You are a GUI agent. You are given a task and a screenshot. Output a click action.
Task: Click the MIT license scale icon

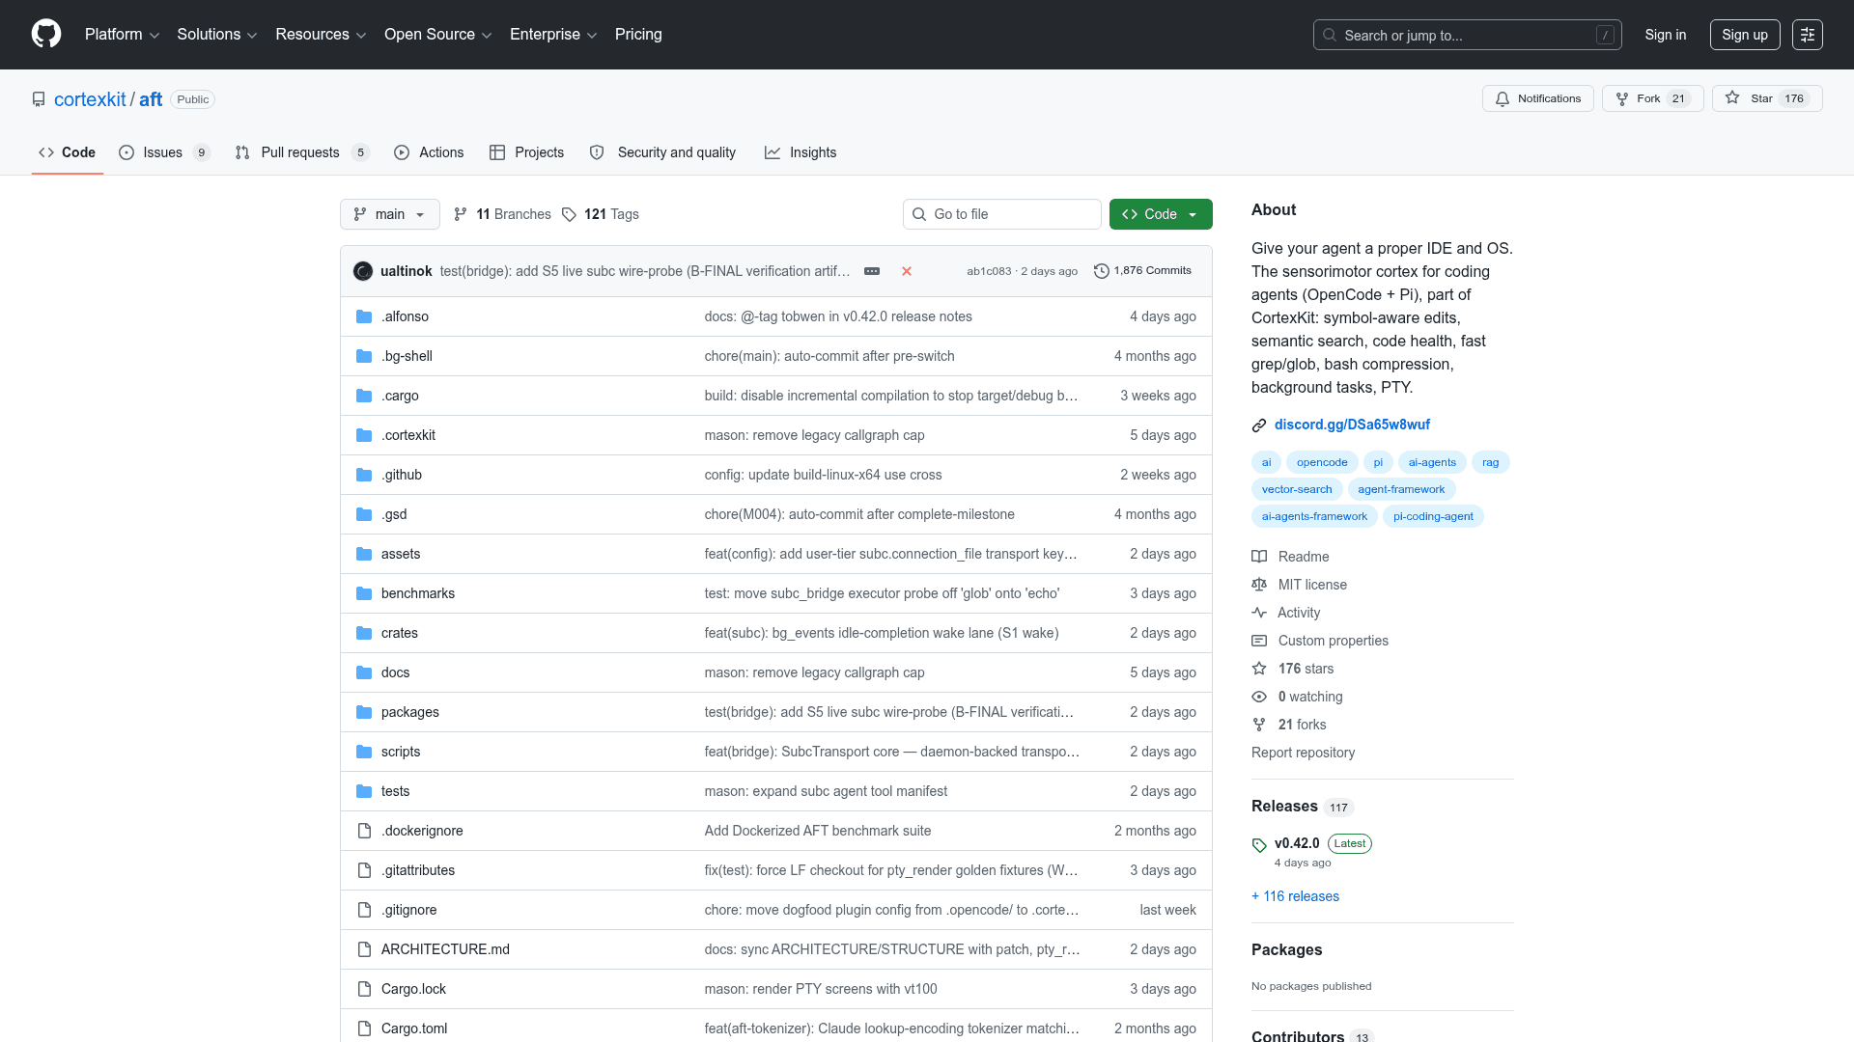[1259, 585]
